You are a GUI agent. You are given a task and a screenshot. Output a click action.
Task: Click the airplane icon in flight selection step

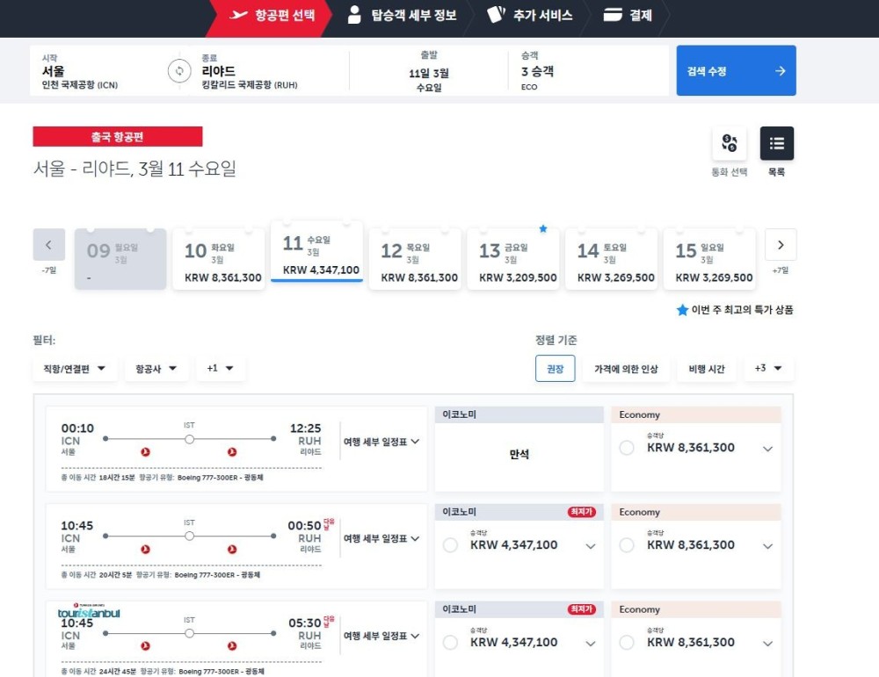[238, 15]
